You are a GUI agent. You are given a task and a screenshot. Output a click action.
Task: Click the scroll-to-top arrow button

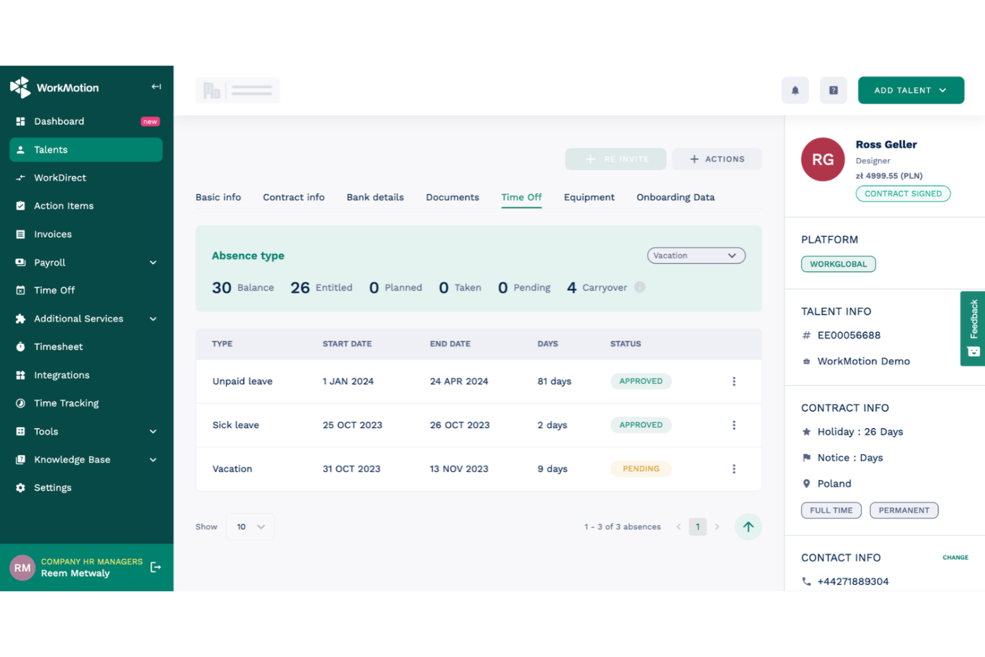click(748, 527)
